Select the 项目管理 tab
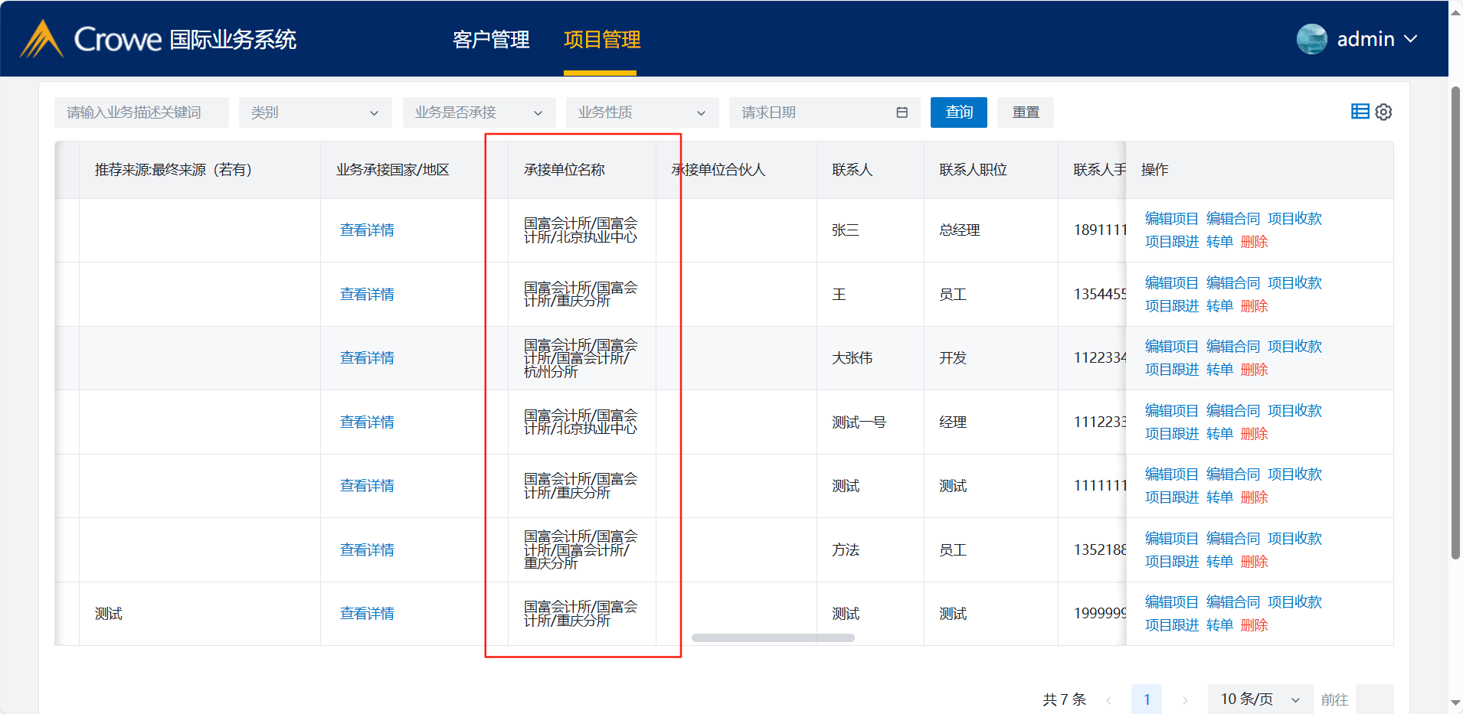The image size is (1463, 714). pyautogui.click(x=602, y=40)
